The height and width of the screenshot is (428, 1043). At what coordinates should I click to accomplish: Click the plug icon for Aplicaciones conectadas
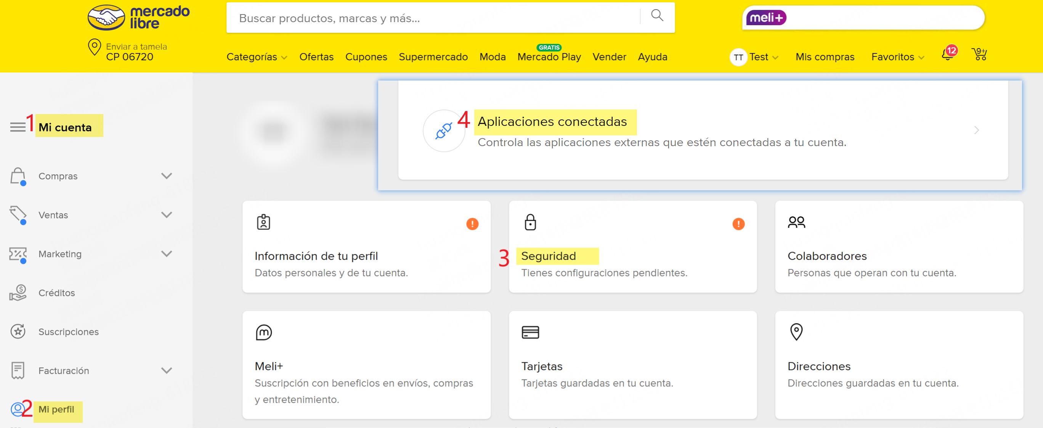coord(444,130)
